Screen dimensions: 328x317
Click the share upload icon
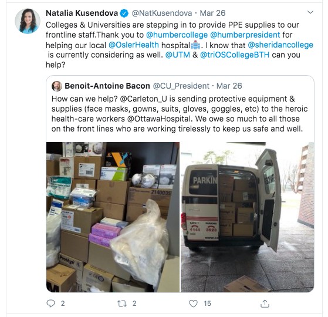coord(265,303)
